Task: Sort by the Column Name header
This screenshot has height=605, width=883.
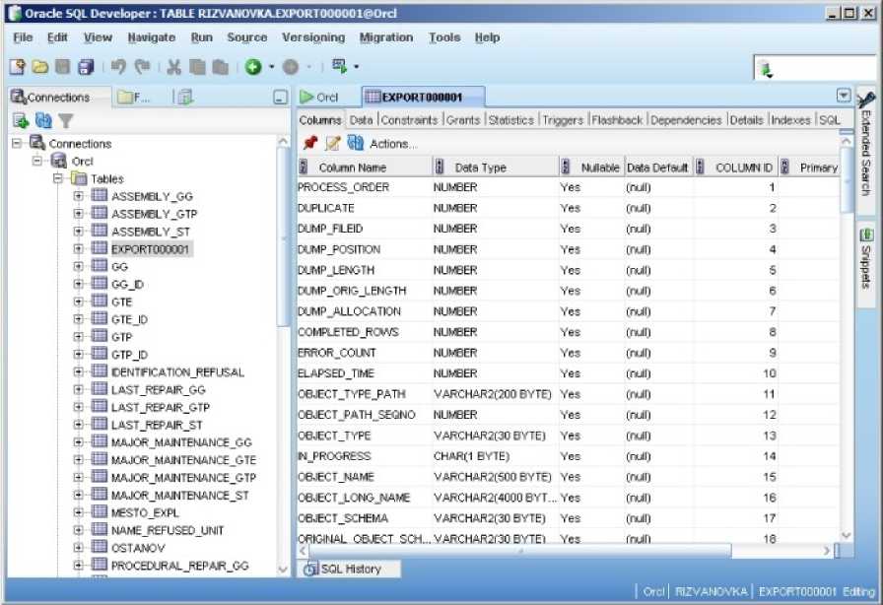Action: point(364,168)
